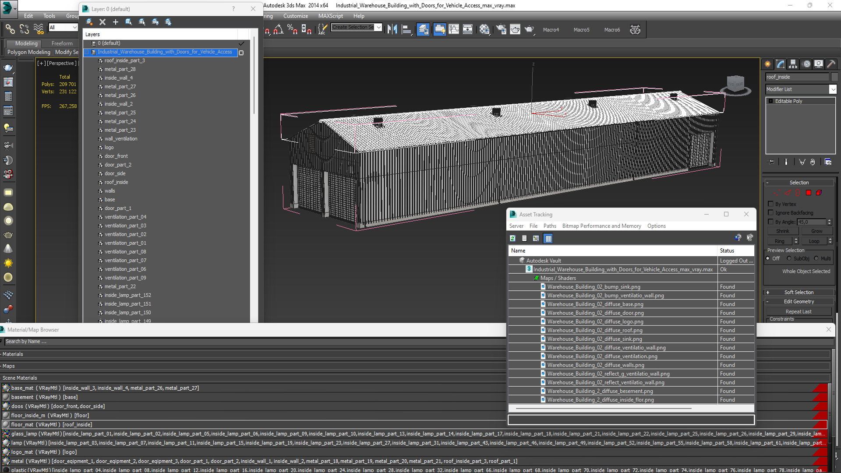Open Edit Named Selection Sets
The height and width of the screenshot is (473, 841).
pos(322,29)
